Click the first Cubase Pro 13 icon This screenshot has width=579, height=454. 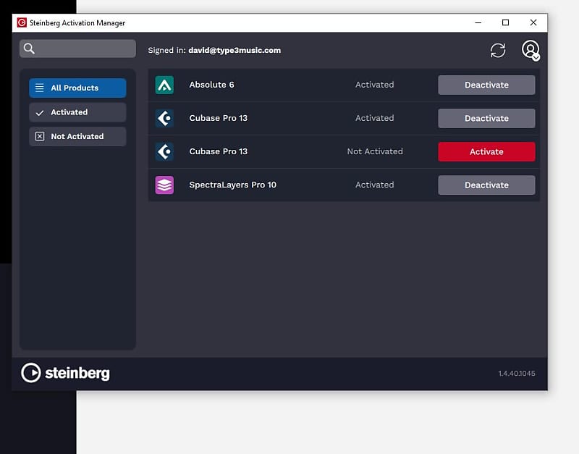[164, 118]
